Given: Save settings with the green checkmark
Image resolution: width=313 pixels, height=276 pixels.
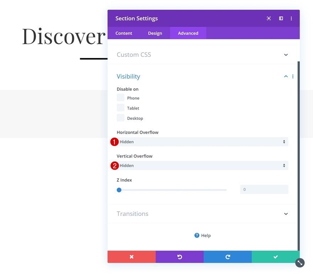Looking at the screenshot, I should 276,257.
